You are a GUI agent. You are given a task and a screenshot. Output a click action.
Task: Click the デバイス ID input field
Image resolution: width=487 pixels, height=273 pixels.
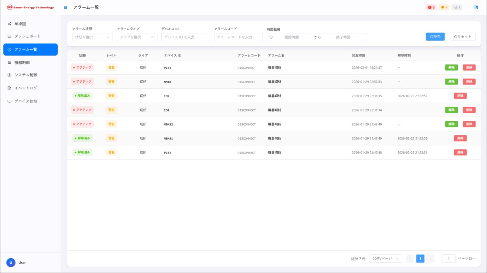(x=186, y=37)
